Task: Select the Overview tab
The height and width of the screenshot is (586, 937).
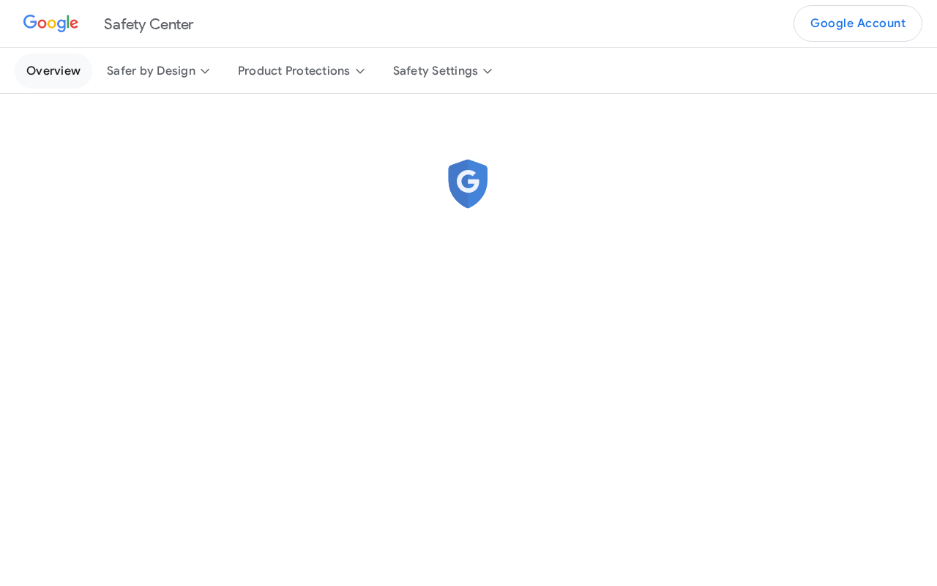Action: 53,71
